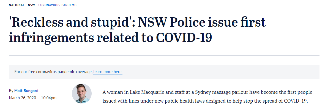Click the horizontal divider below the headline
The width and height of the screenshot is (325, 110).
point(164,55)
